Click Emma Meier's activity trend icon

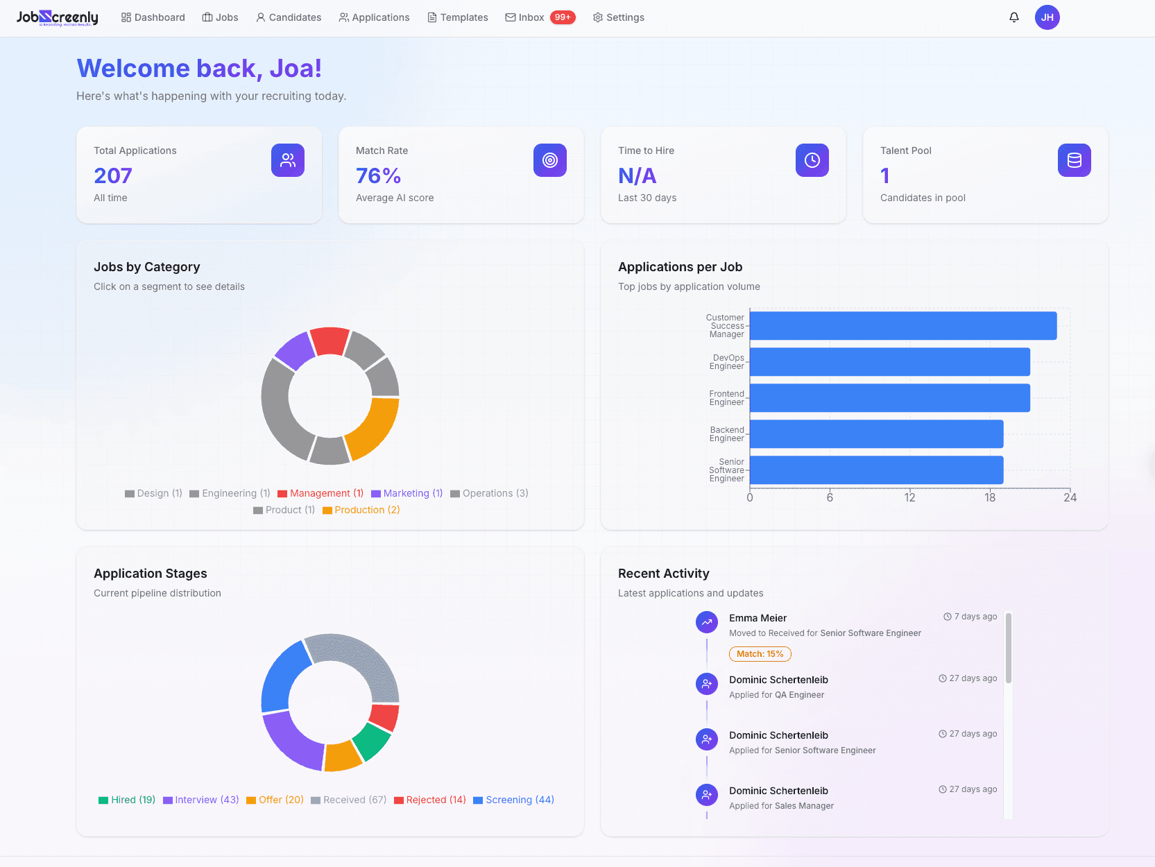[706, 622]
